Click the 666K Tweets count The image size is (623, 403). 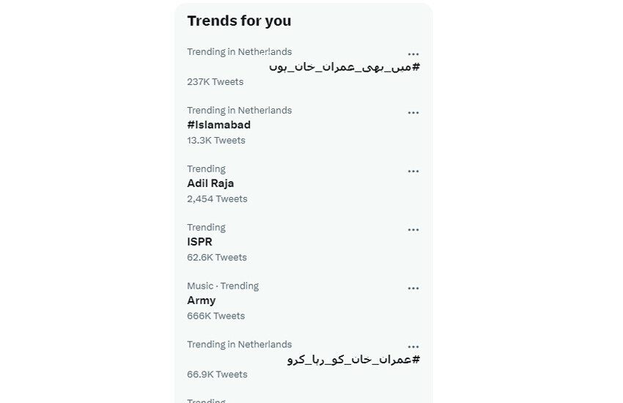[x=215, y=317]
